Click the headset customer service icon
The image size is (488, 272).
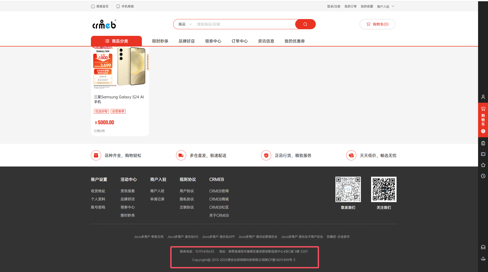coord(483,247)
